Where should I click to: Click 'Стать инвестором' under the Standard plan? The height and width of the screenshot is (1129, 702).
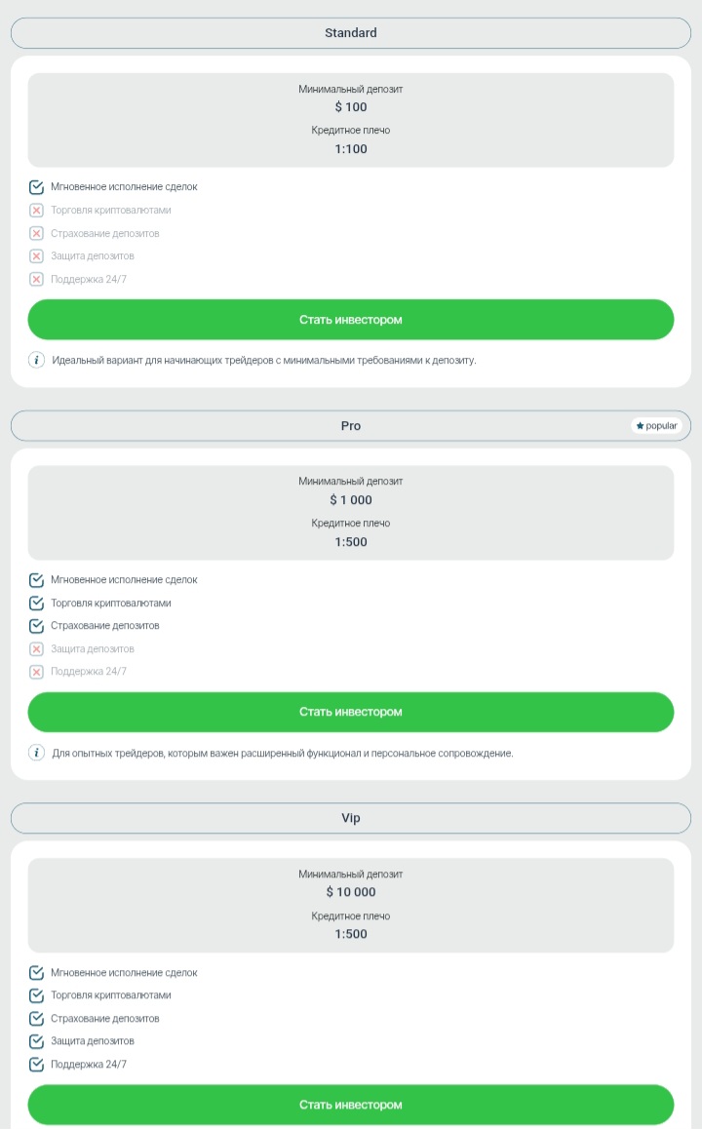pyautogui.click(x=350, y=319)
